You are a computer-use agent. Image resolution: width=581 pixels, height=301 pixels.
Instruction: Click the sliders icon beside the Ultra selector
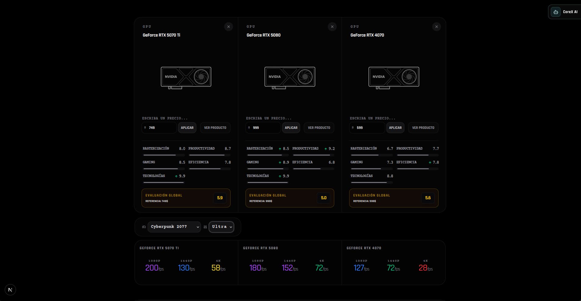[x=205, y=227]
